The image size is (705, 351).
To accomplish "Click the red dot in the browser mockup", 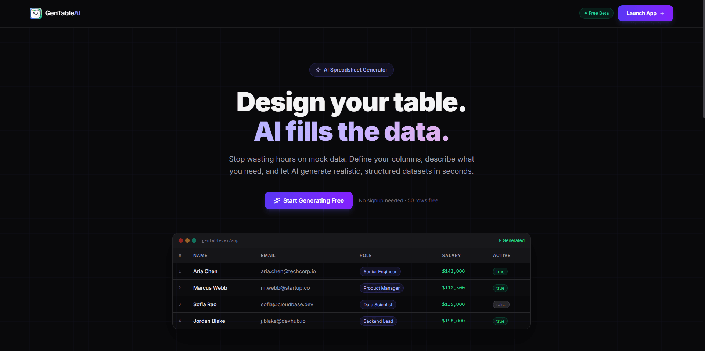I will coord(181,240).
